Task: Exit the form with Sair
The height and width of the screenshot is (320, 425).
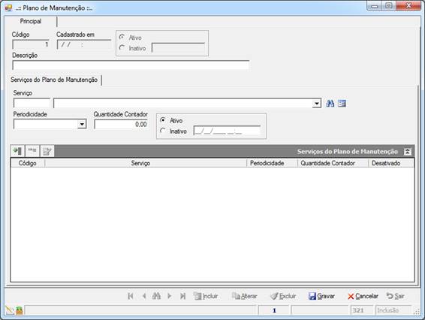Action: (395, 296)
